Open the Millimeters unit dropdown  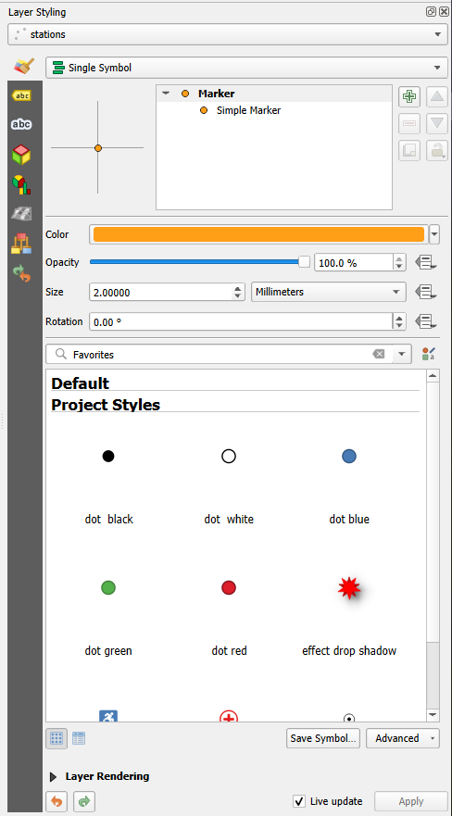click(328, 292)
